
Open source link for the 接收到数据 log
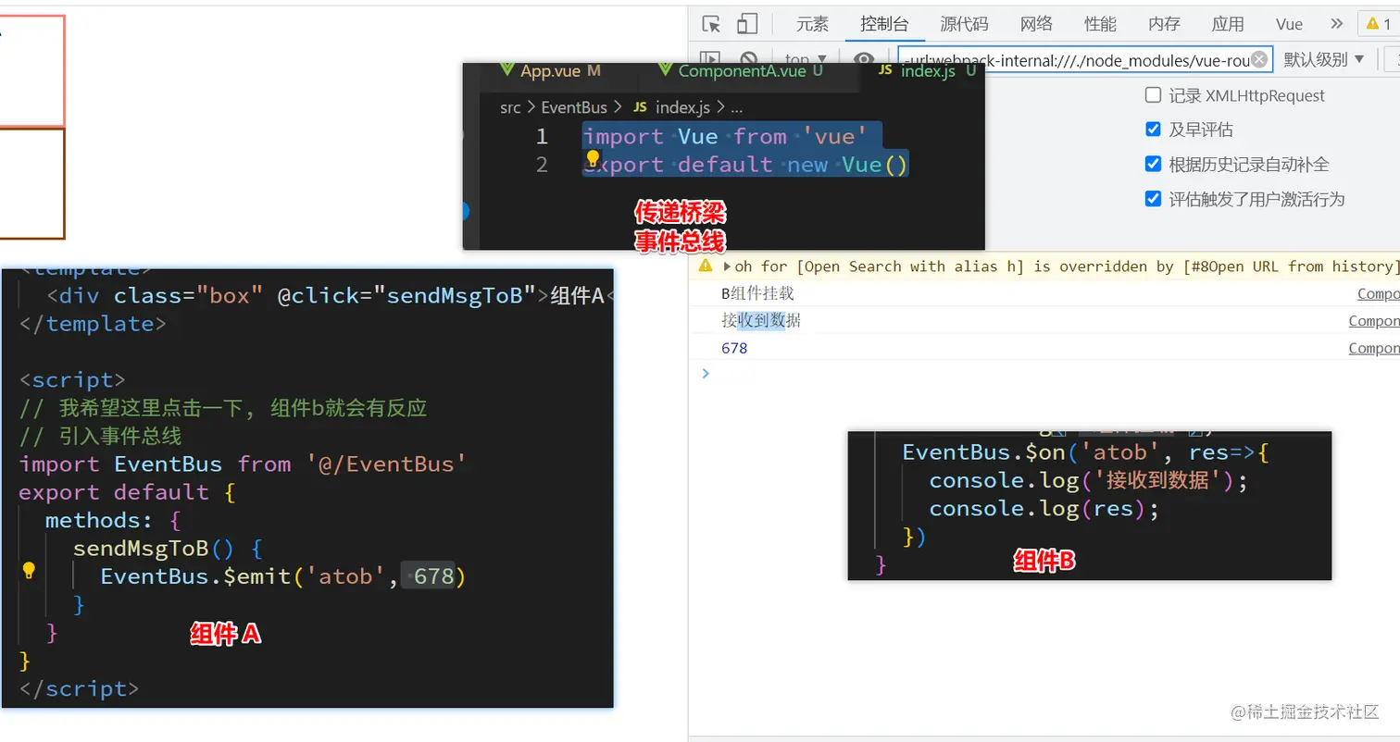tap(1374, 321)
